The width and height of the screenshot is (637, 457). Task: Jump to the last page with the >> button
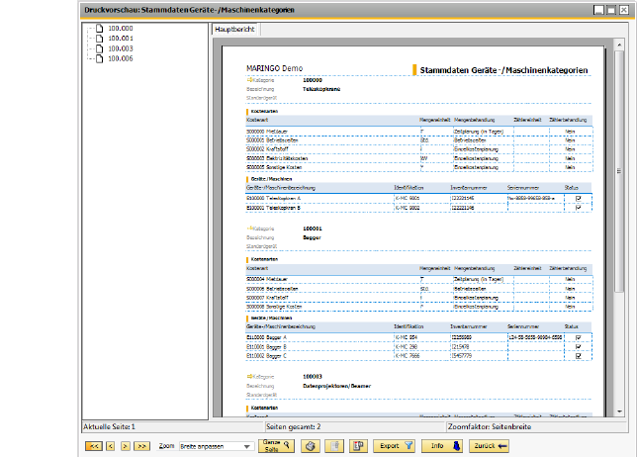(141, 446)
